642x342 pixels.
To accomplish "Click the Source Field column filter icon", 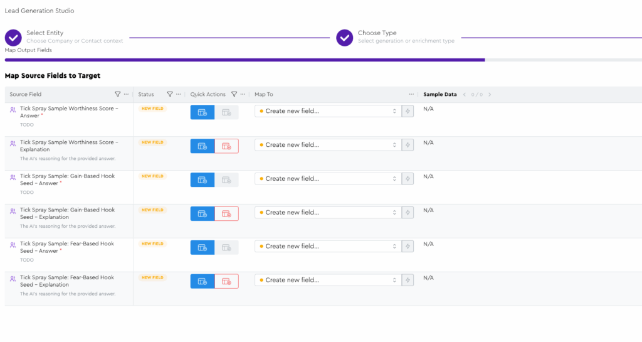I will click(117, 95).
